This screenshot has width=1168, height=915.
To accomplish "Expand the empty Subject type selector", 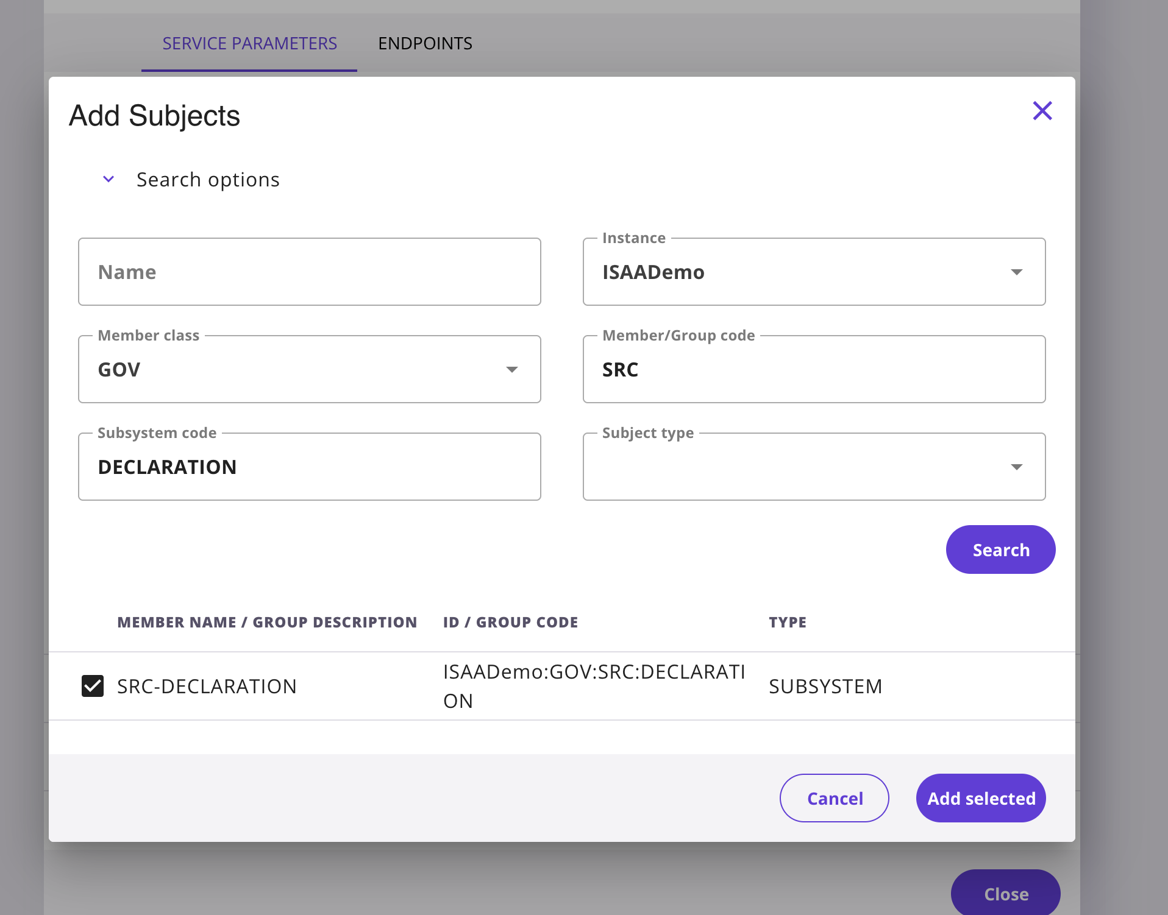I will tap(814, 467).
